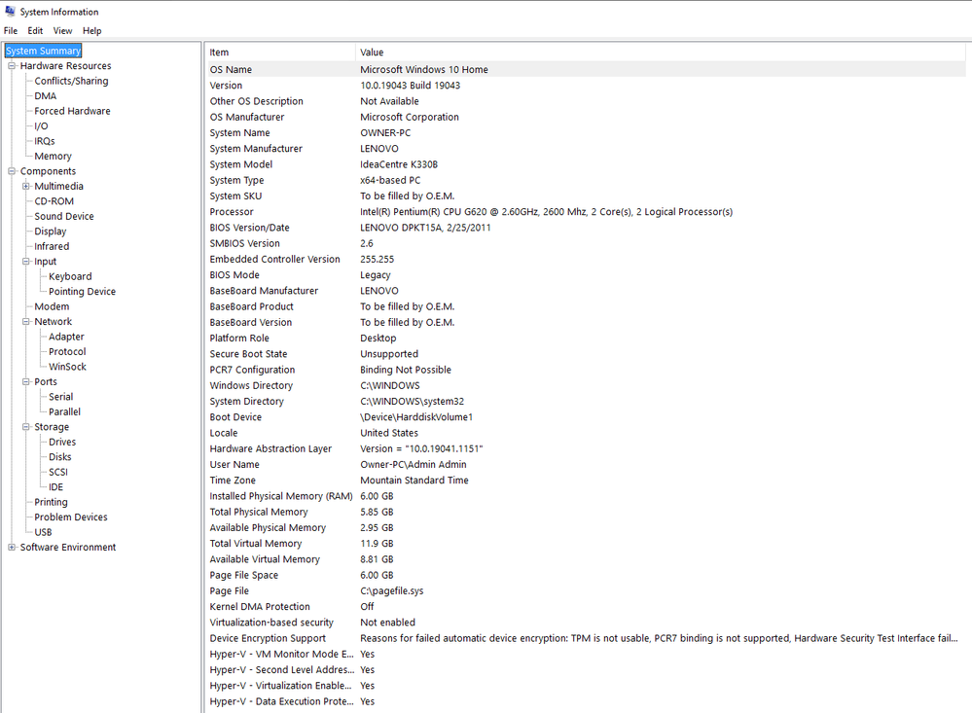Screen dimensions: 972x713
Task: Open the Edit menu
Action: (x=35, y=30)
